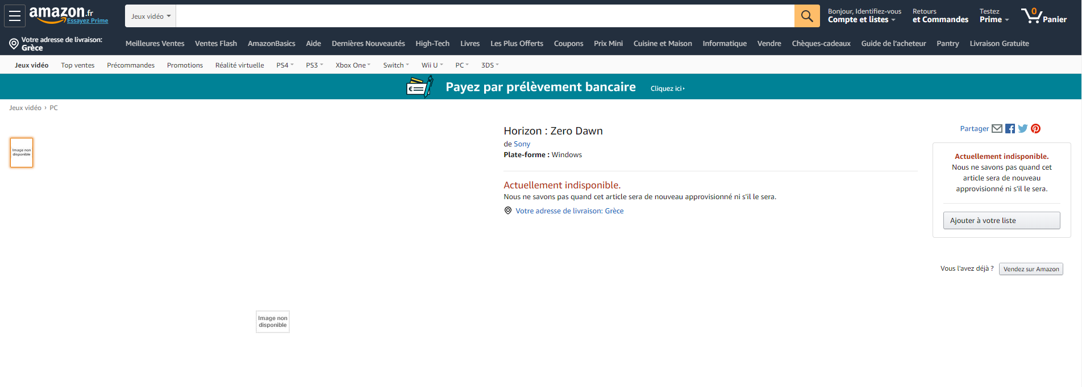Open the shopping cart Panier
The height and width of the screenshot is (387, 1082).
[1044, 15]
